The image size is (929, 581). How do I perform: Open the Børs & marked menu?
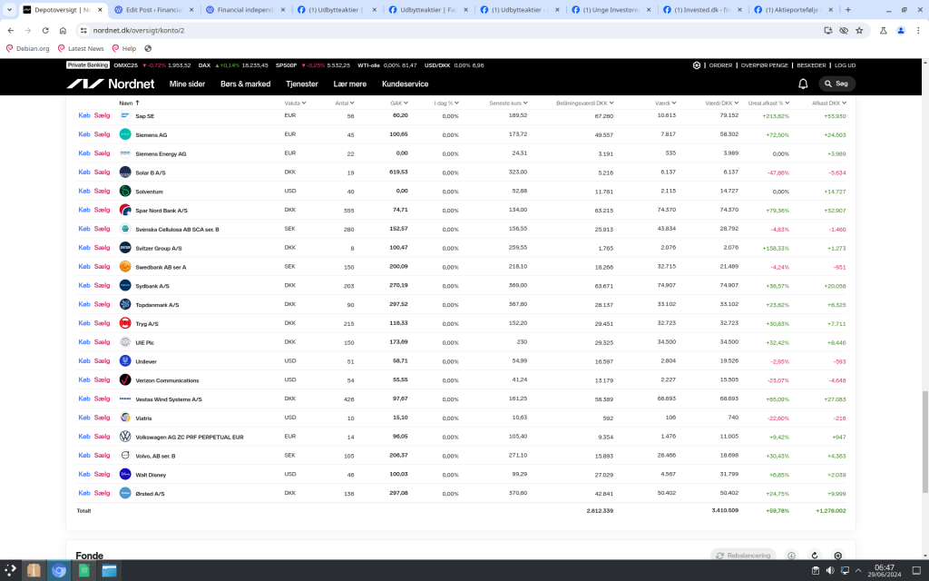click(245, 84)
